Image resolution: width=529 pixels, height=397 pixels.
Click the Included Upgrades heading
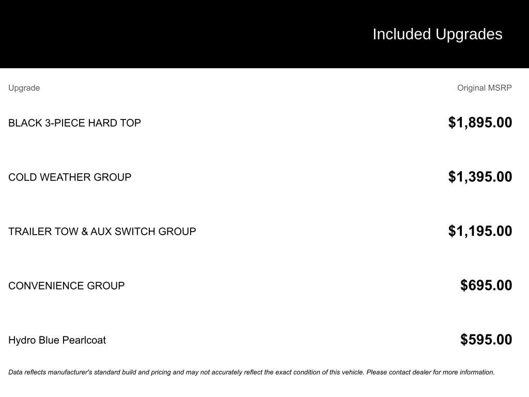pyautogui.click(x=437, y=35)
